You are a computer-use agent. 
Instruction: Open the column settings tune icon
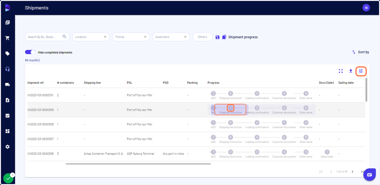pos(361,71)
